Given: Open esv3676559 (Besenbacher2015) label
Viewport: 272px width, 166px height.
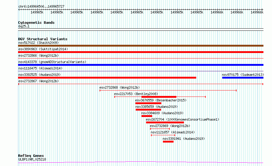Looking at the screenshot, I should (161, 100).
